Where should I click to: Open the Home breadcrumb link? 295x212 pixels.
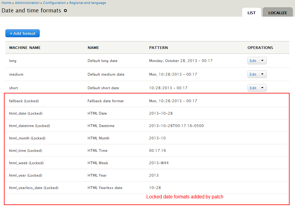click(6, 3)
